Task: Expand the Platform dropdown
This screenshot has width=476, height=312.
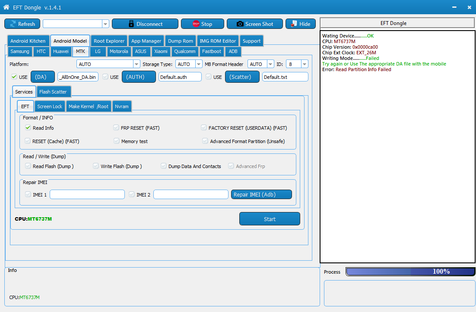Action: coord(136,64)
